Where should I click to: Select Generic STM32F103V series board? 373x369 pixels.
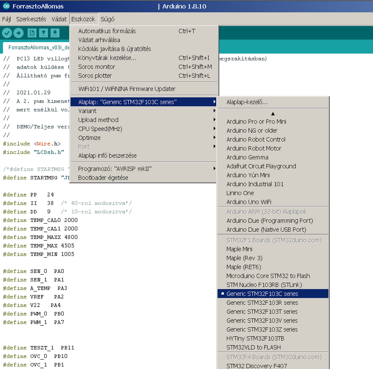pyautogui.click(x=273, y=321)
